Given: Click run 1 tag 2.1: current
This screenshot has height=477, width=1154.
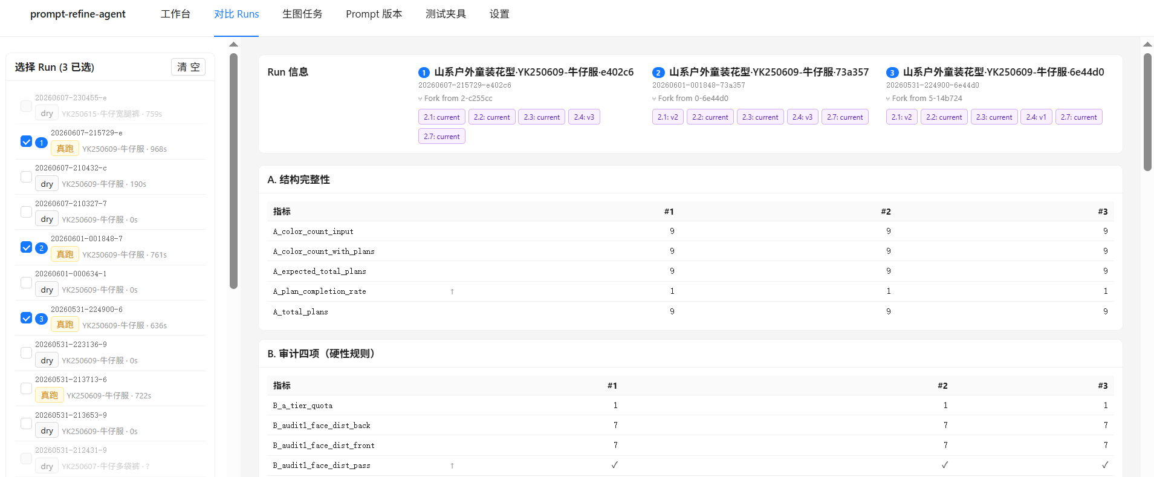Looking at the screenshot, I should [441, 117].
